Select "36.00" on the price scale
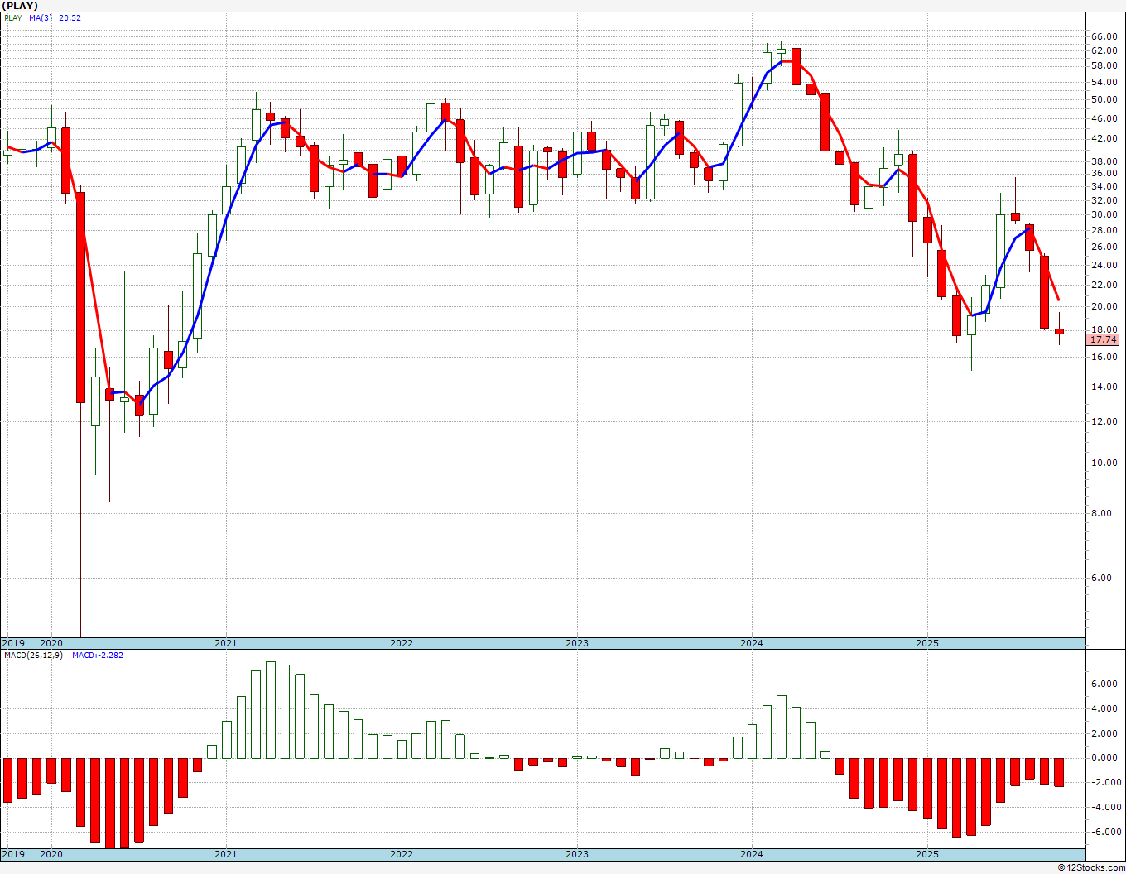This screenshot has height=874, width=1126. [1104, 174]
